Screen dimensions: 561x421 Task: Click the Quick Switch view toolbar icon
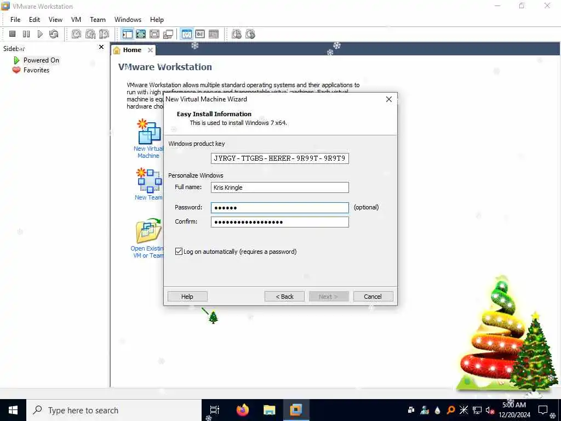pos(141,34)
